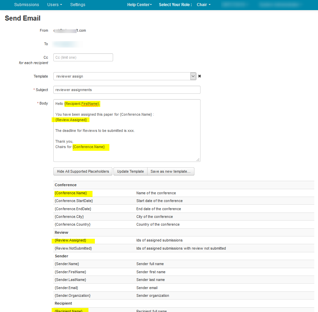The image size is (318, 312).
Task: Open the Help Center dropdown
Action: pyautogui.click(x=139, y=5)
